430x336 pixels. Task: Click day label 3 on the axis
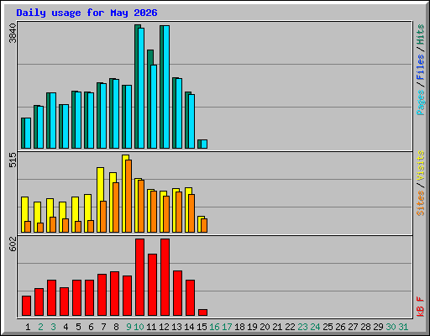[x=53, y=327]
